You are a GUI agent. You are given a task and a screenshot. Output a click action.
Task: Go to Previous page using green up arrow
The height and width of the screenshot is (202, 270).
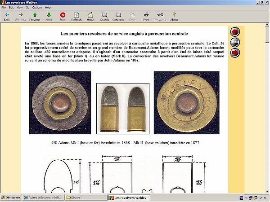(35, 17)
